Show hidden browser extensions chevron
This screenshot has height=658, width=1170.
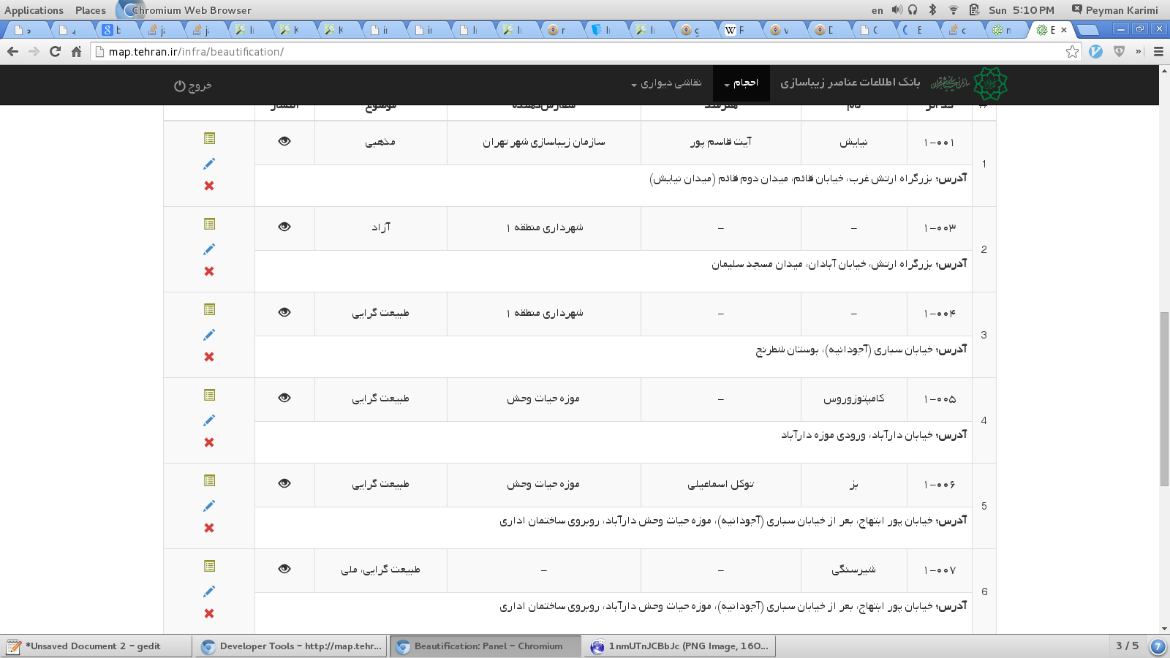[1138, 51]
